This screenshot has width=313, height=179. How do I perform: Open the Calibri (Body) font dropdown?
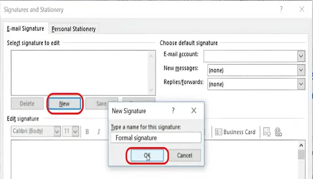(x=57, y=132)
